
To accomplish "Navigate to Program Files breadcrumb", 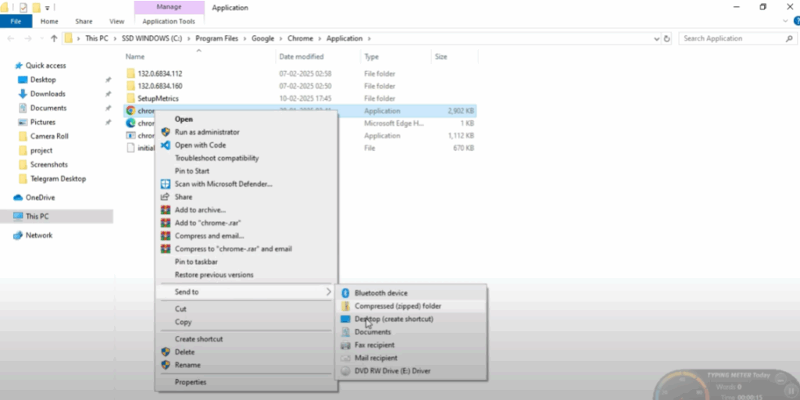I will point(217,38).
